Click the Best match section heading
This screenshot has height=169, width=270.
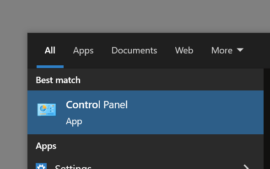tap(58, 80)
